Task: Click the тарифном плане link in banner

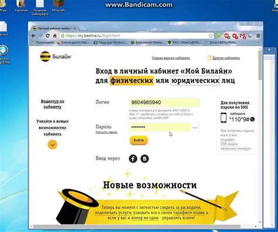Action: pos(189,213)
